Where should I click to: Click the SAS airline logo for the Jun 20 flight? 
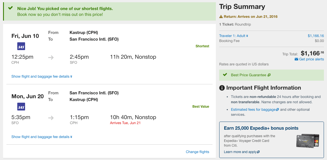pos(21,107)
